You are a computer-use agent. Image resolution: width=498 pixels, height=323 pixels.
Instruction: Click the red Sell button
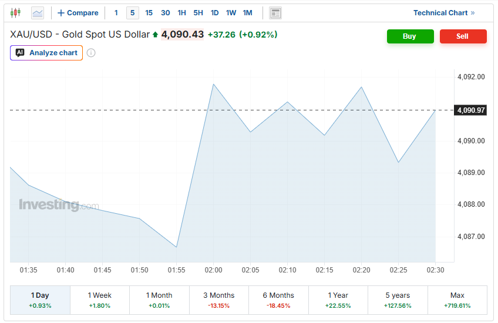(x=463, y=36)
